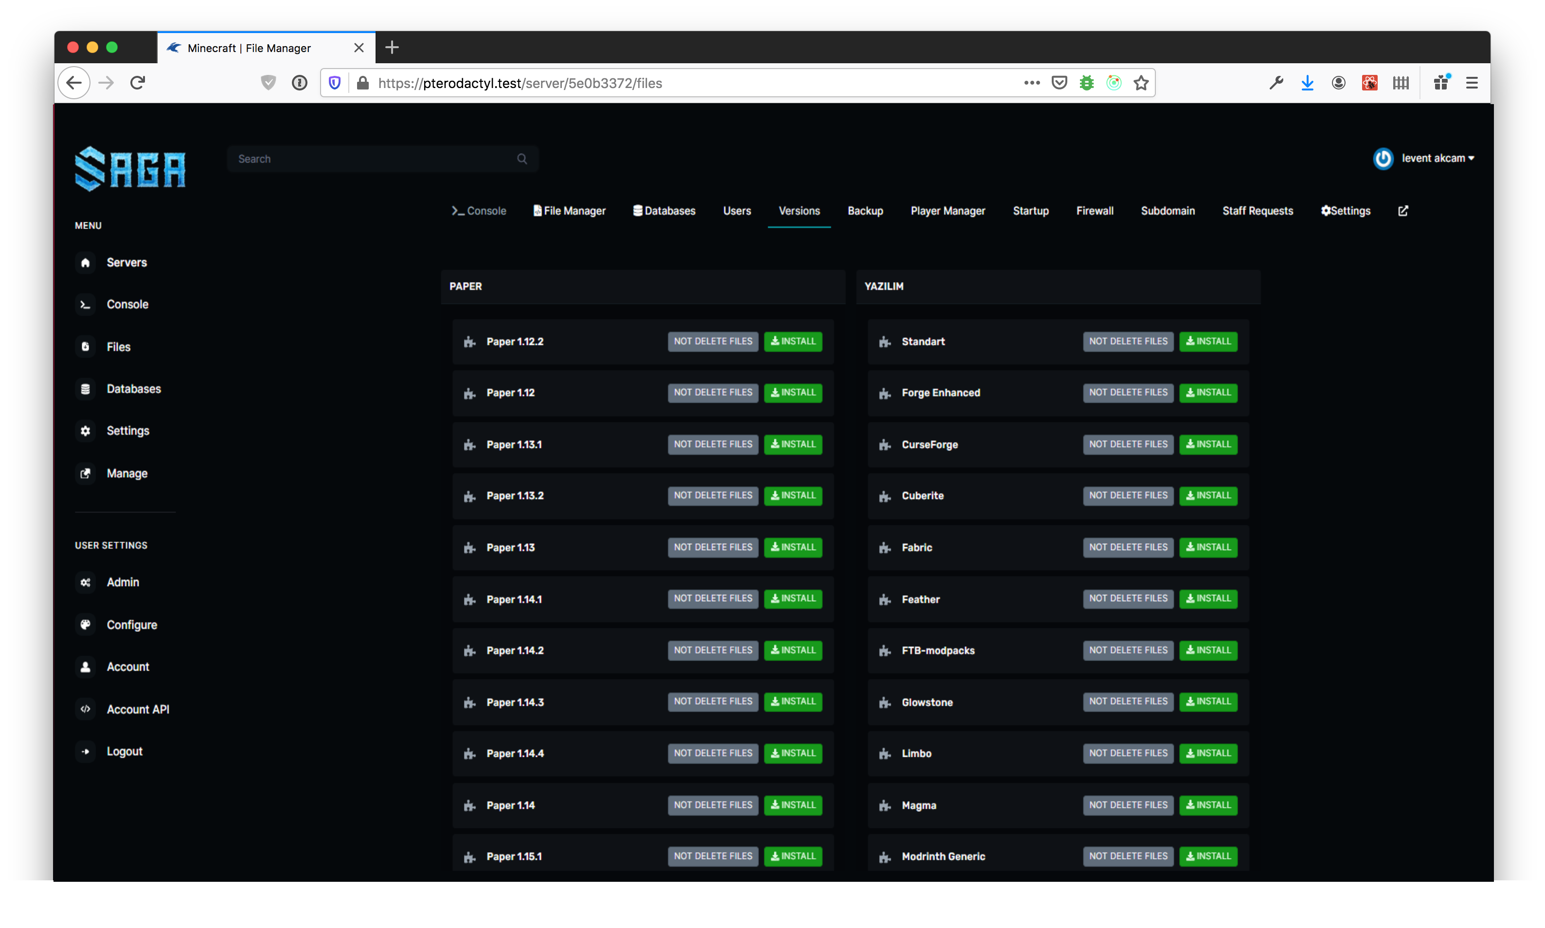Open the Files sidebar icon
Image resolution: width=1545 pixels, height=928 pixels.
[86, 346]
